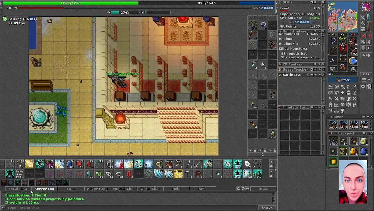
Task: Open the help question mark icon
Action: click(x=355, y=86)
